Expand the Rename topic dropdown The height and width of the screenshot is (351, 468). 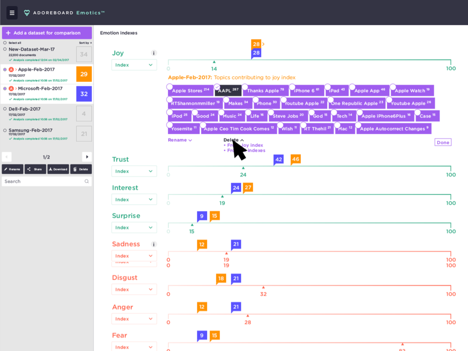point(180,140)
